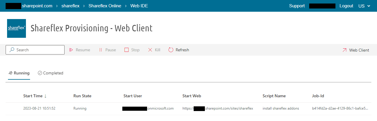
Task: Click the Shareflex Provisioning - Web Client title
Action: tap(91, 28)
